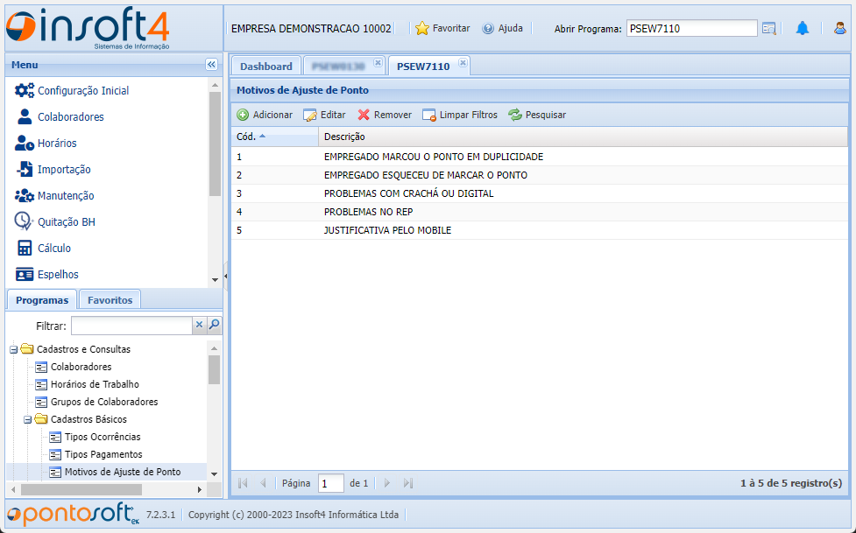Click the Filtrar text input field
856x533 pixels.
tap(131, 326)
